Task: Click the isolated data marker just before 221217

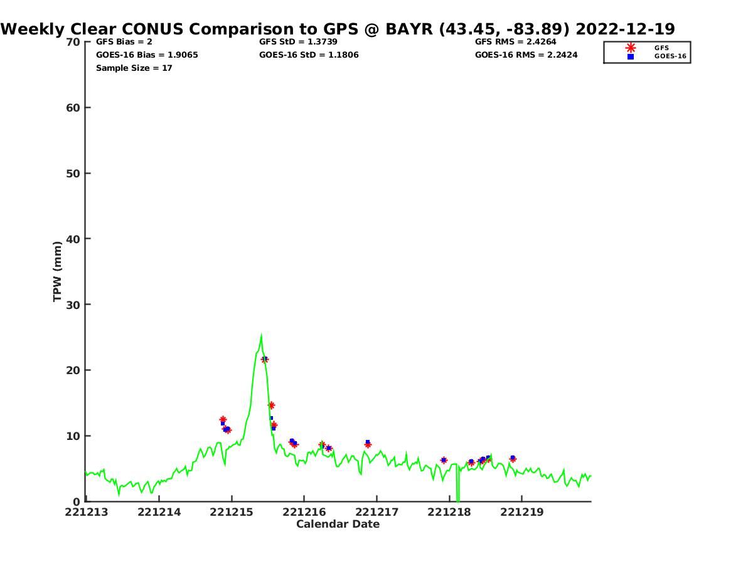Action: pos(368,444)
